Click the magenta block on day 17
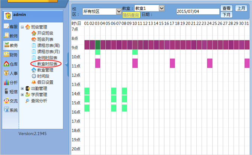The width and height of the screenshot is (252, 155). click(172, 63)
